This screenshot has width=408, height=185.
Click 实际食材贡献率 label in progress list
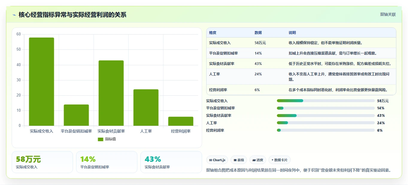219,116
